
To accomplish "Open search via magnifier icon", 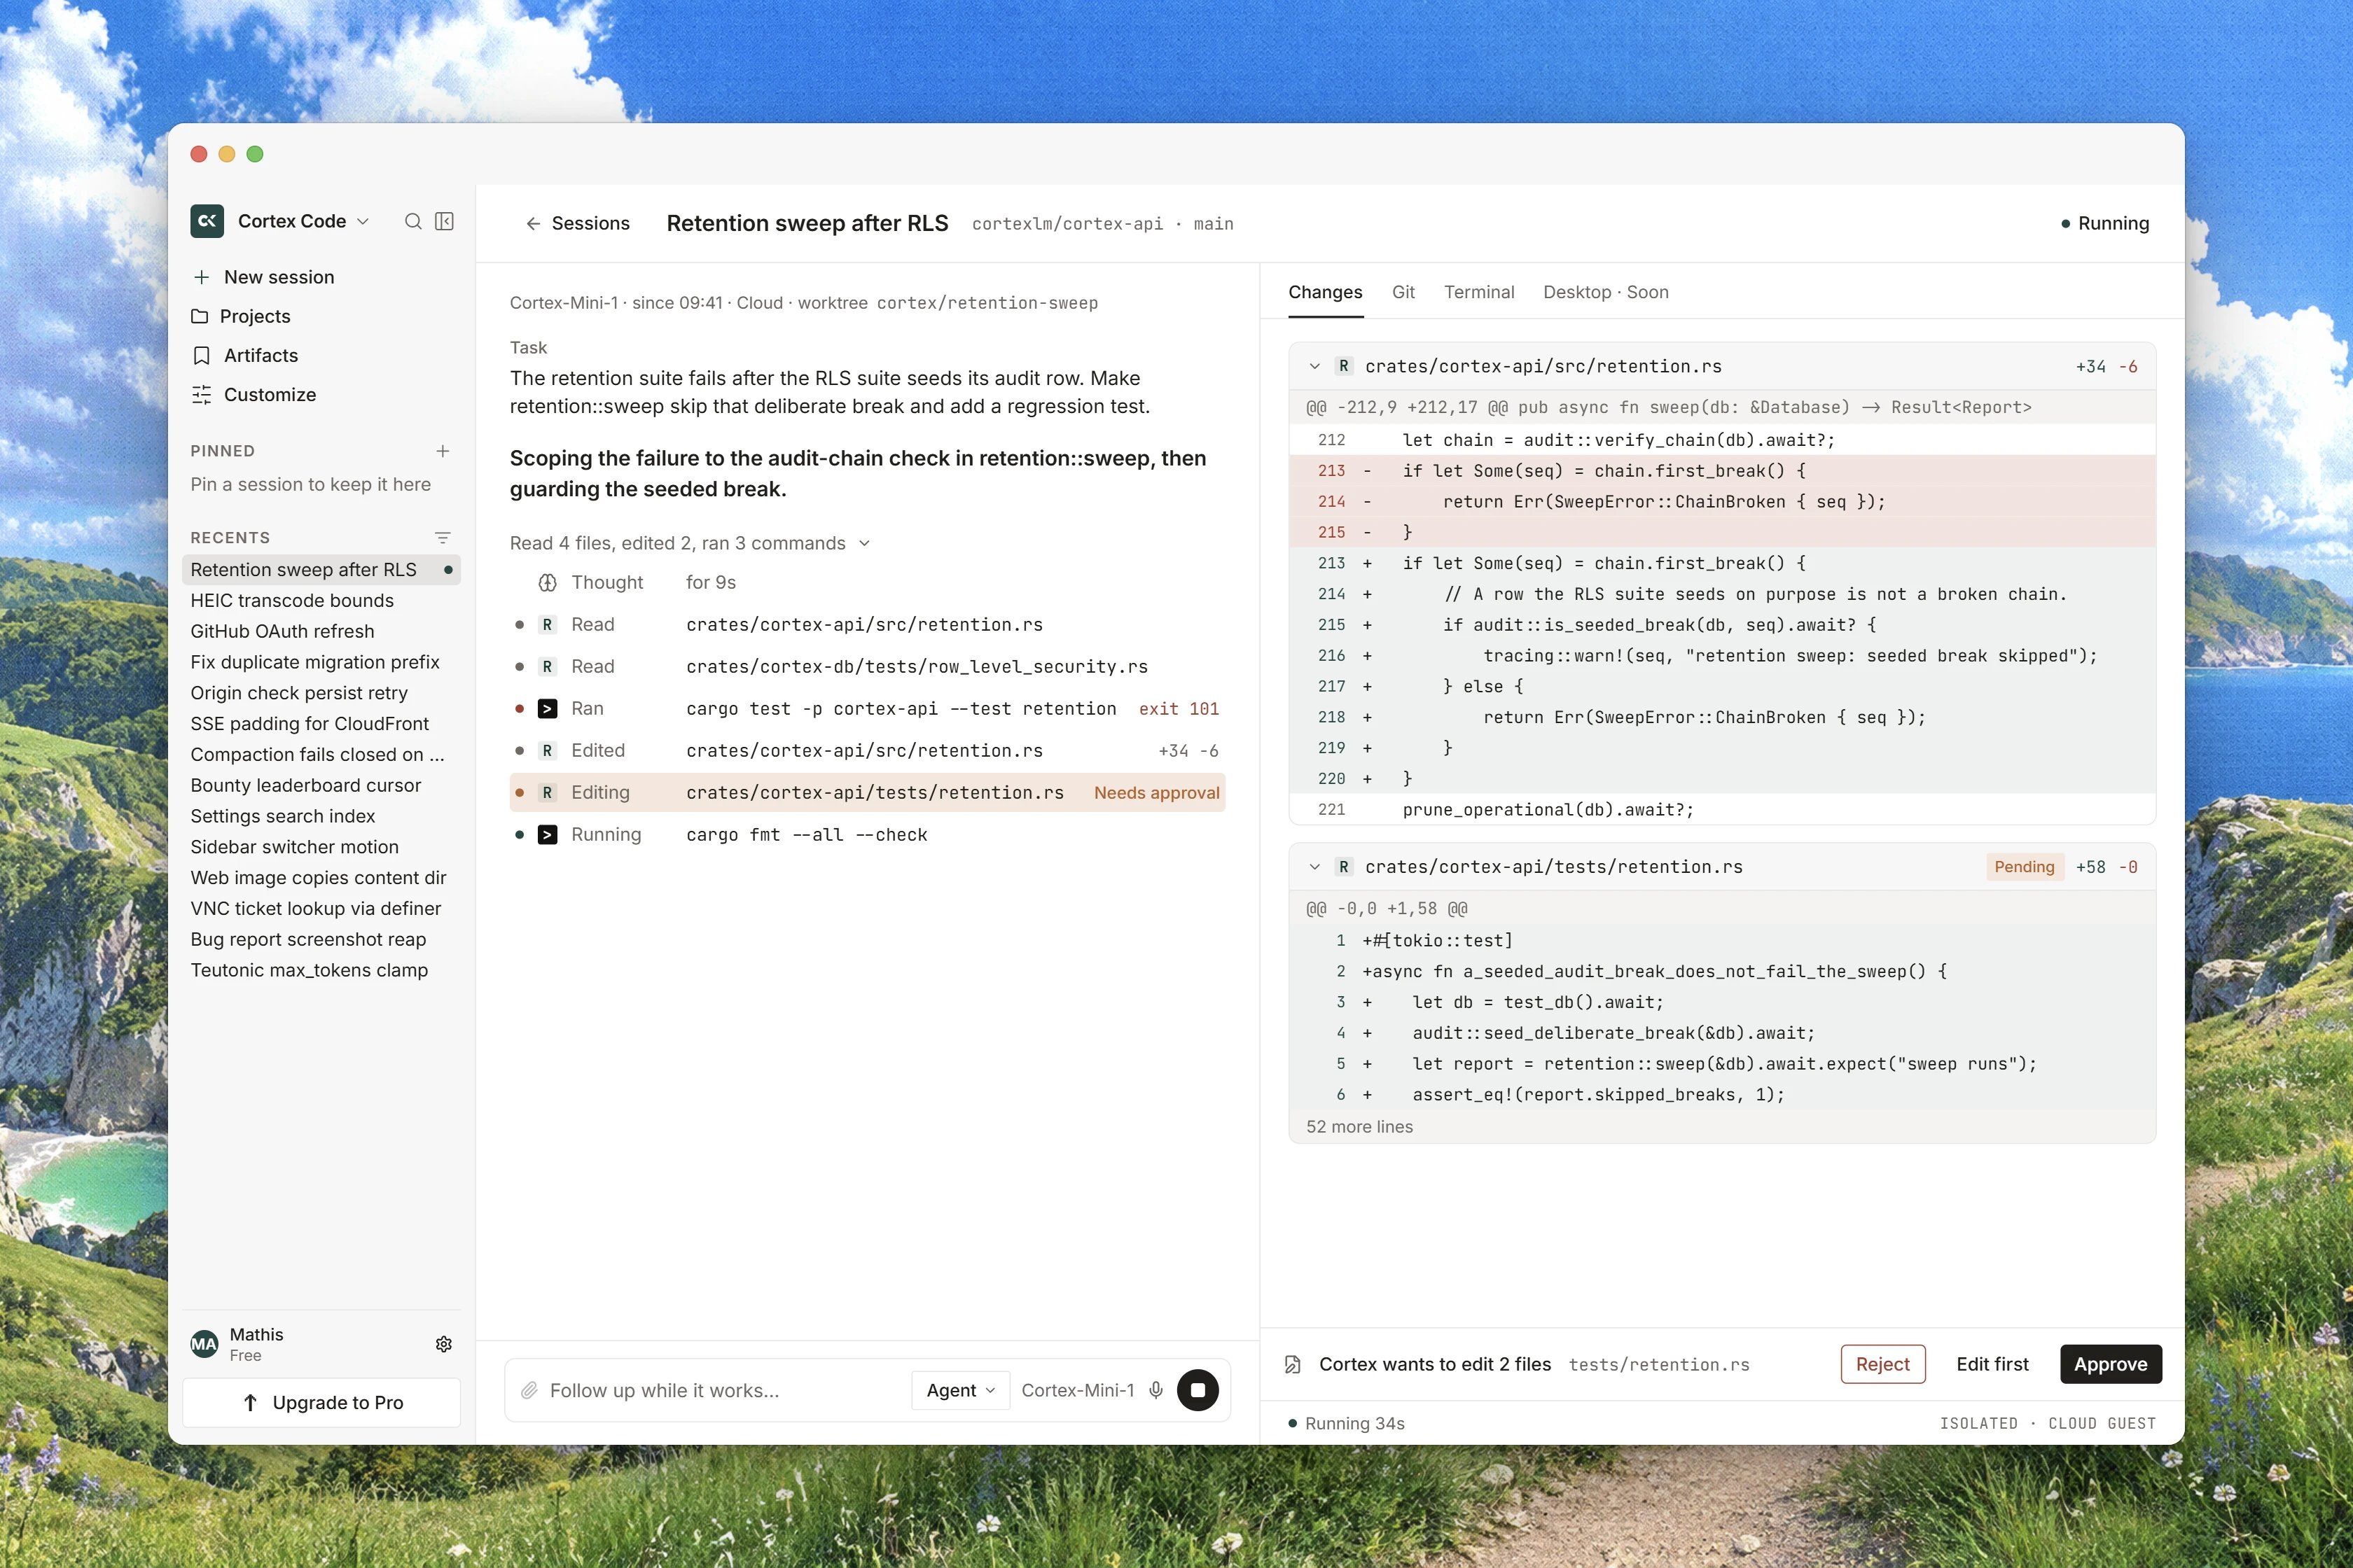I will pyautogui.click(x=412, y=221).
